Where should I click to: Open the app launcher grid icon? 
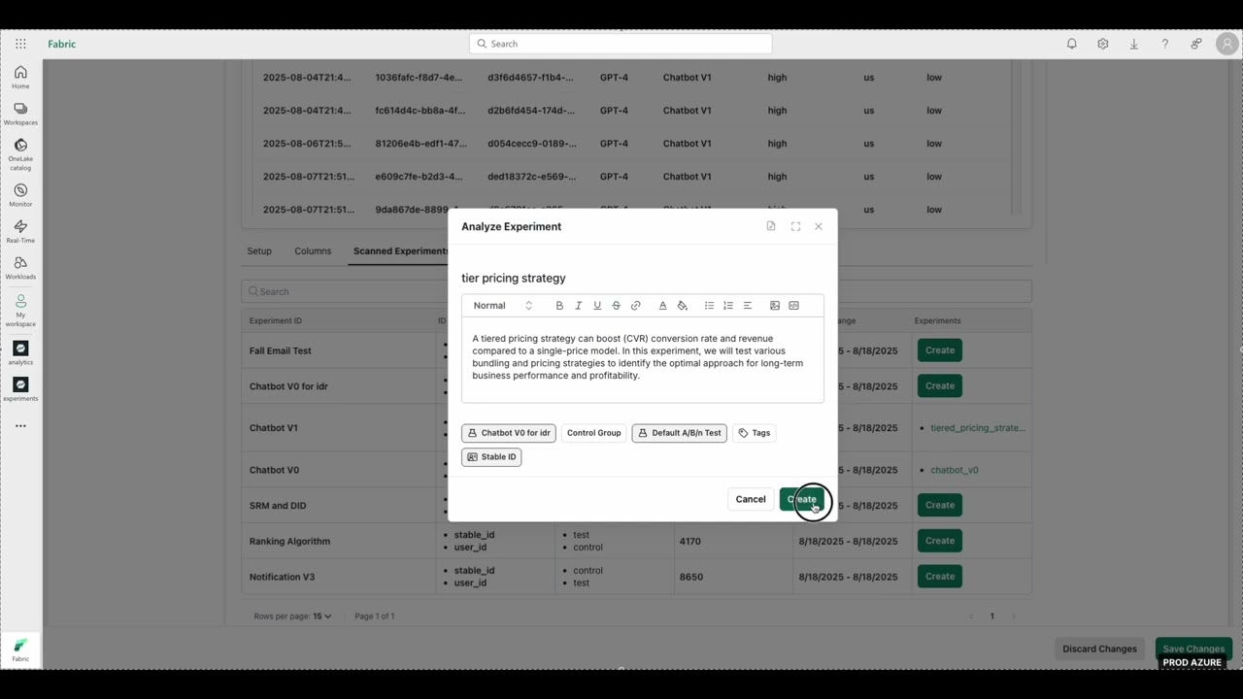point(20,44)
